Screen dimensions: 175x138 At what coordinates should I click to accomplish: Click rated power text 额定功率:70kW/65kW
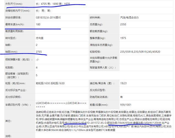click(x=120, y=123)
